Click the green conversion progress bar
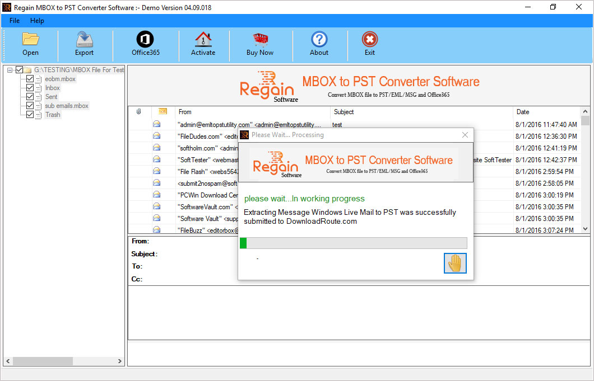Screen dimensions: 594x381 coord(354,243)
